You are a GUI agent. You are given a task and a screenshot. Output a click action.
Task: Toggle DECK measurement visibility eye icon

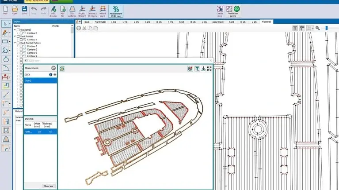pos(55,75)
